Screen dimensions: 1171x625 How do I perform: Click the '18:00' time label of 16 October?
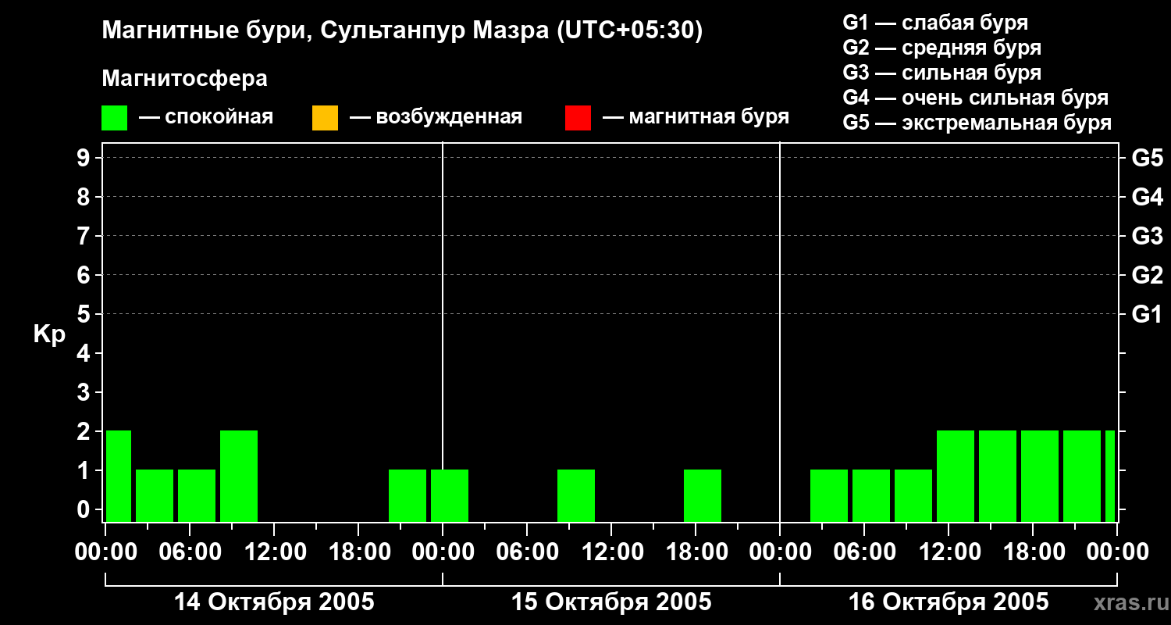[1034, 552]
